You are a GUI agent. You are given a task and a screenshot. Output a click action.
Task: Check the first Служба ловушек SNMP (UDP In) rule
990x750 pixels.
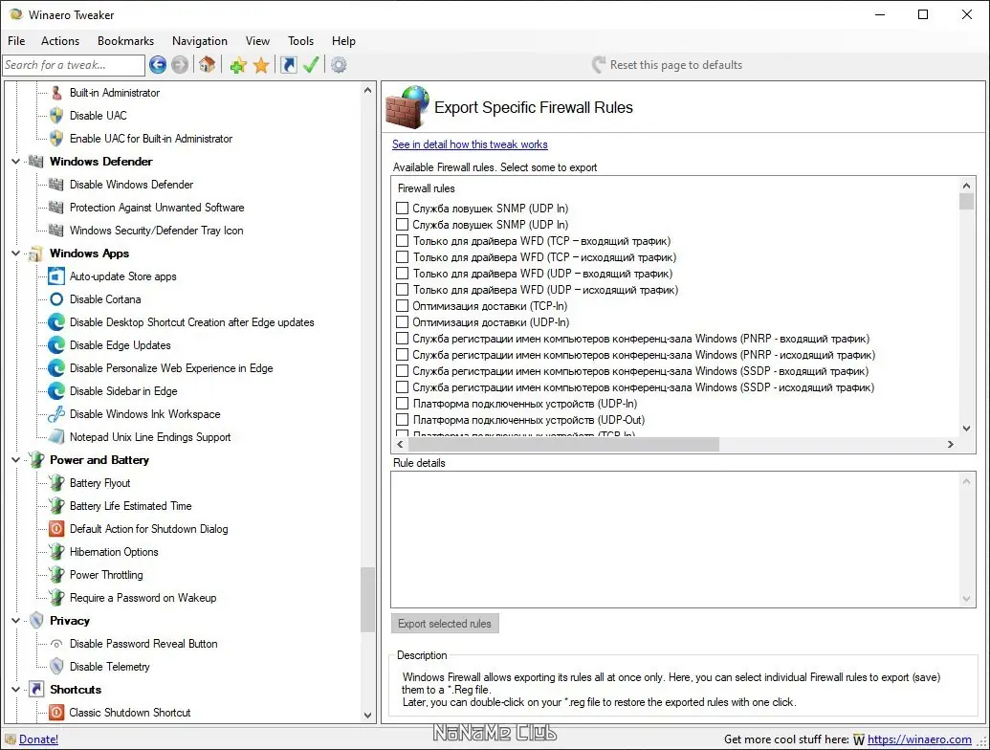tap(402, 209)
